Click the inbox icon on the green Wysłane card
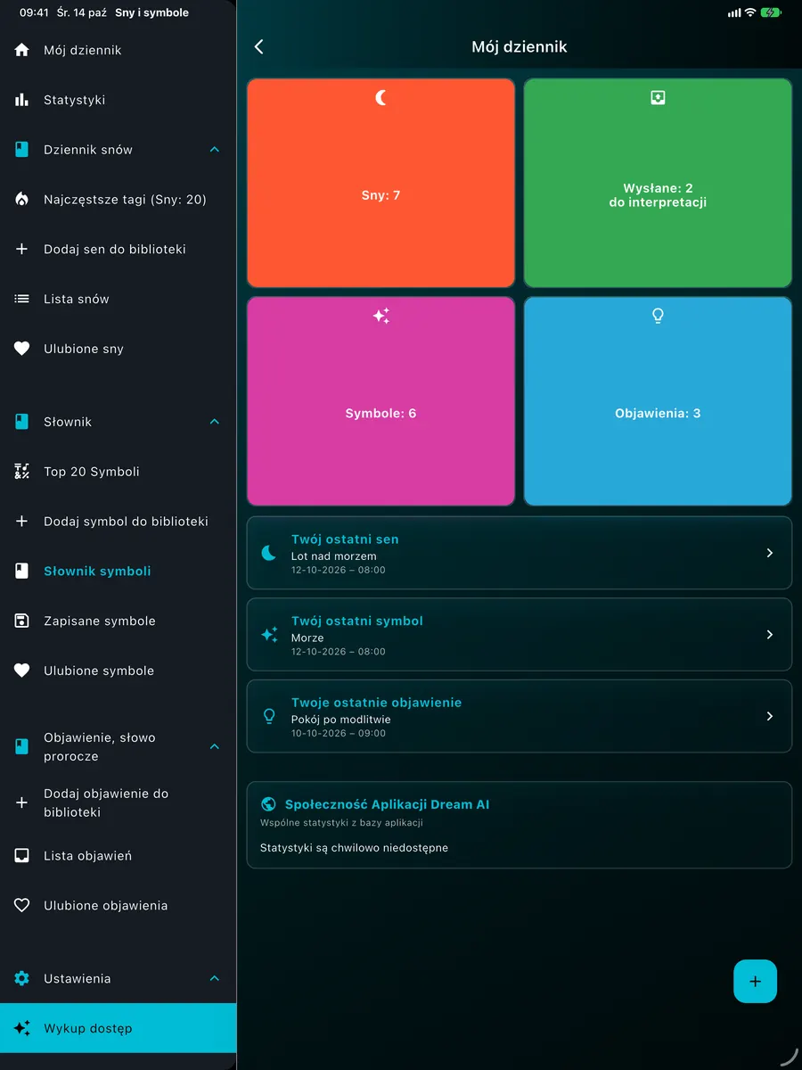Screen dimensions: 802x1070 click(x=658, y=98)
